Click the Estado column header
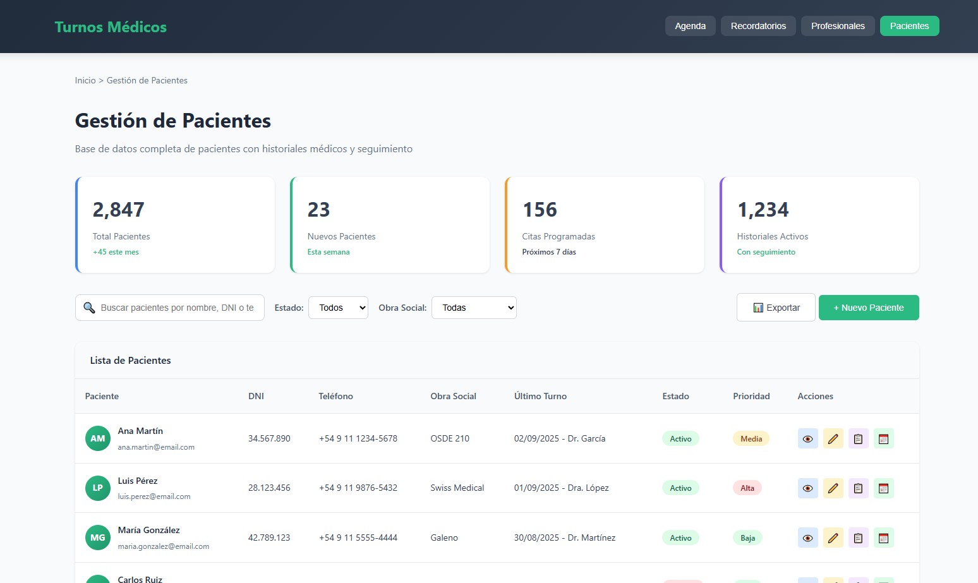Image resolution: width=978 pixels, height=583 pixels. pyautogui.click(x=675, y=396)
